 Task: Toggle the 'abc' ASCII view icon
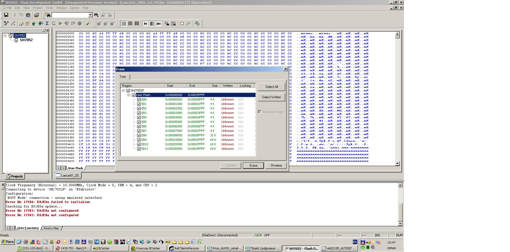(x=158, y=24)
